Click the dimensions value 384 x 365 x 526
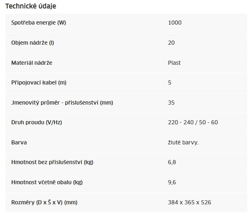 point(190,202)
